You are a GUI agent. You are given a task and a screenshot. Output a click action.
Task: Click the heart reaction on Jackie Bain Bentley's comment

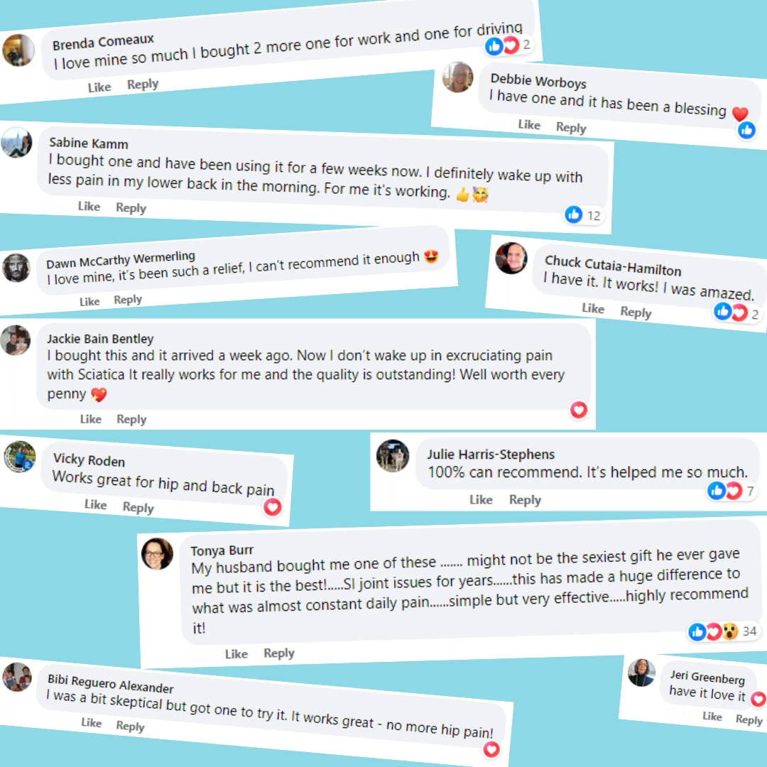[x=579, y=410]
